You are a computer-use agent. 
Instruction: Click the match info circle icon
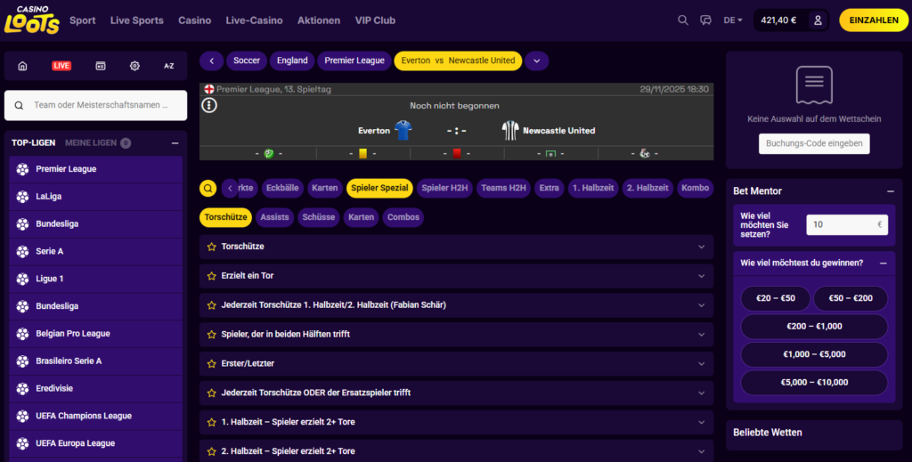point(209,105)
